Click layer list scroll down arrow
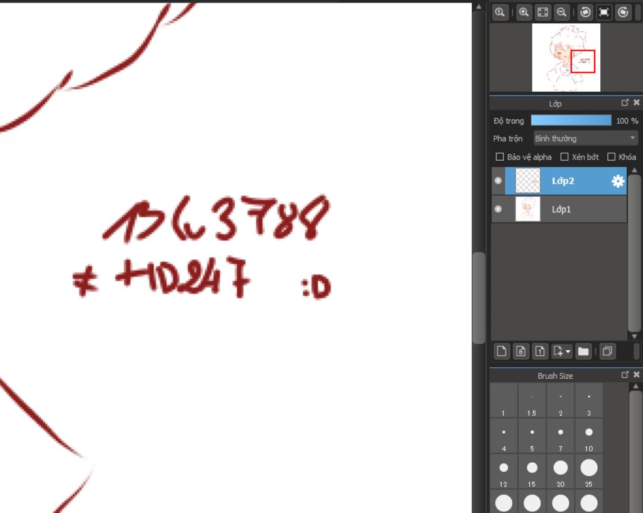Screen dimensions: 643x513 tap(634, 337)
